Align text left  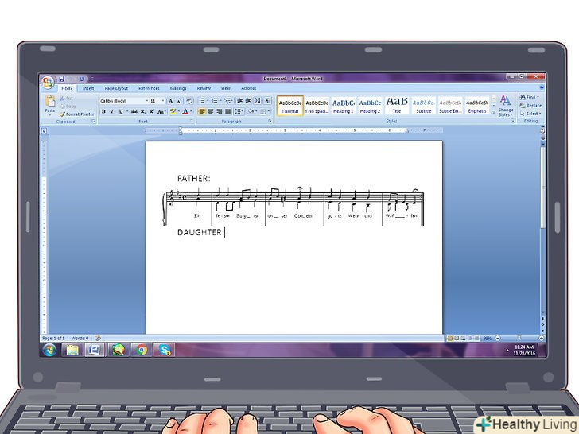click(202, 111)
